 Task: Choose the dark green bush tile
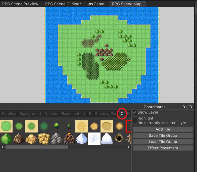44,126
